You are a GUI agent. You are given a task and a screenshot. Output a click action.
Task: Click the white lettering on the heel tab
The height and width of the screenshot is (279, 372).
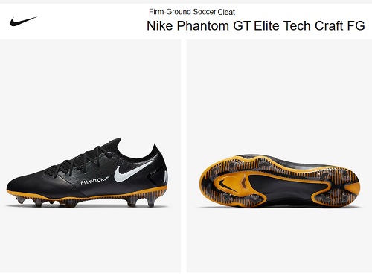pyautogui.click(x=166, y=176)
